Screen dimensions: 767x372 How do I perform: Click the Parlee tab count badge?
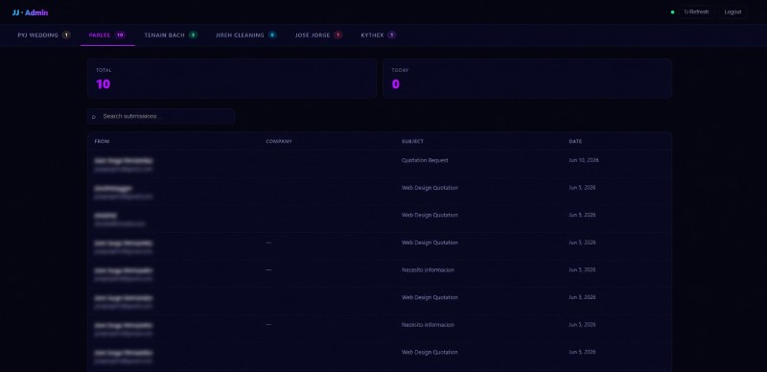click(121, 35)
